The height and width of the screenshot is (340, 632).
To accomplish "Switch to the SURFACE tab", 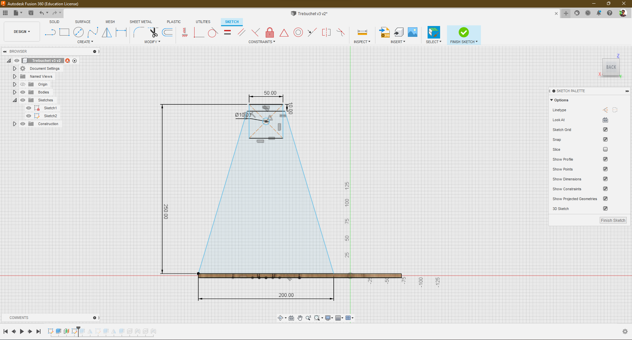I will (83, 22).
